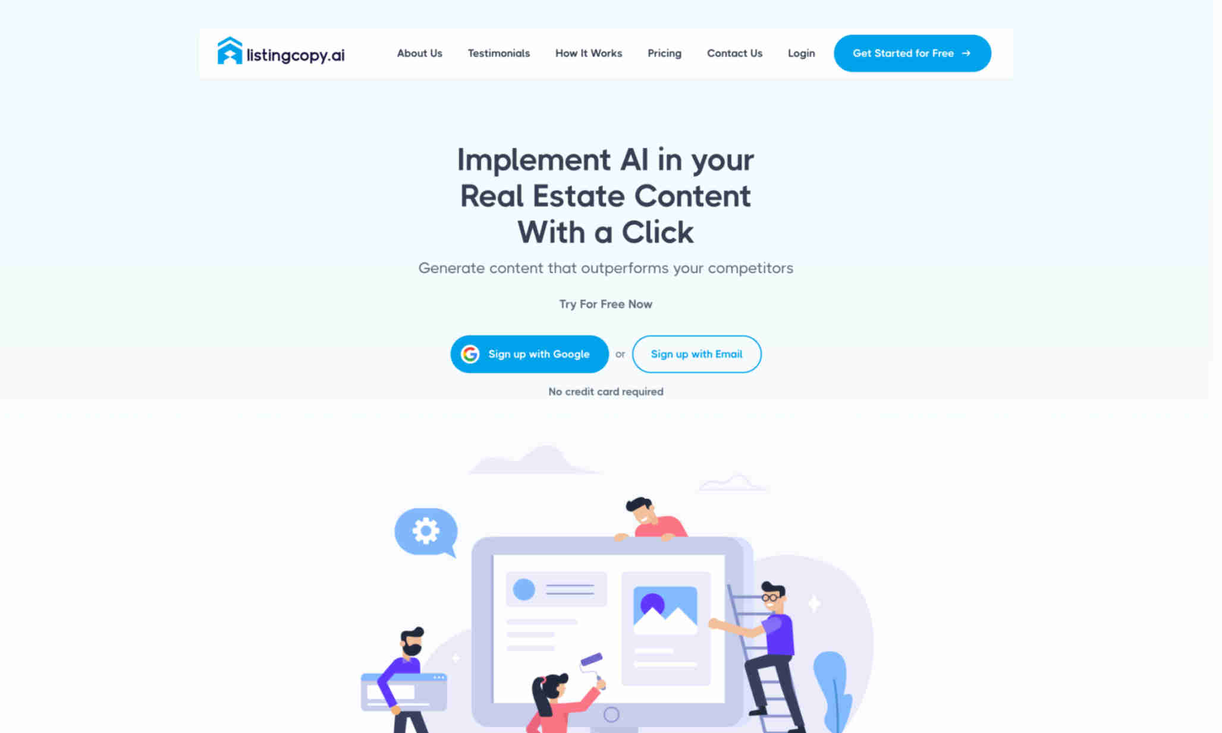Click the image/mountain icon on the screen illustration

664,609
